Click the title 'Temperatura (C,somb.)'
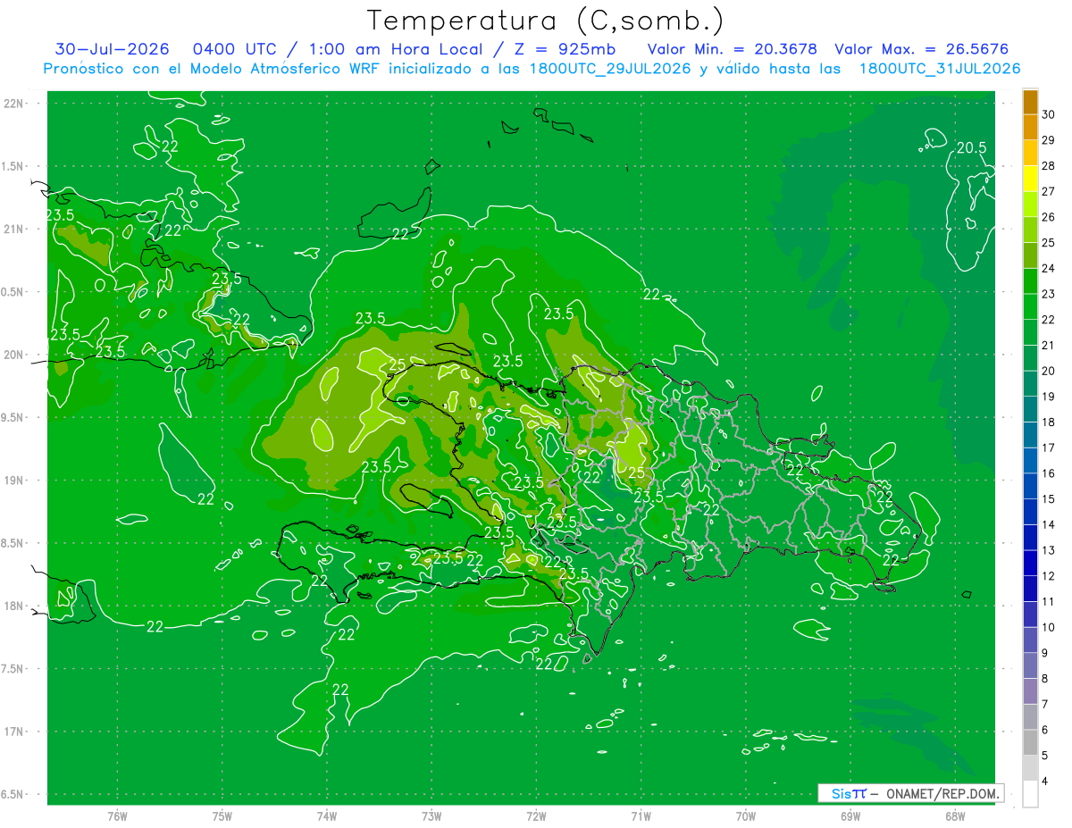The height and width of the screenshot is (828, 1072). (545, 21)
